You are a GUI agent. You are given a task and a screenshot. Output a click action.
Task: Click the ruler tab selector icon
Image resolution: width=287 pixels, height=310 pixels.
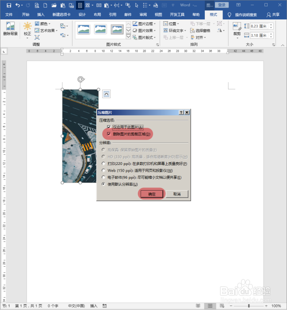(x=4, y=52)
